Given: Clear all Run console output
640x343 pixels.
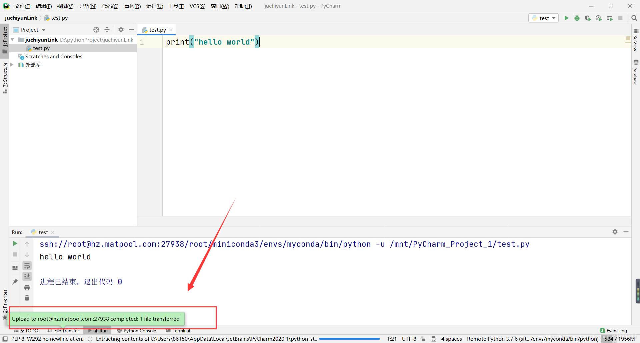Looking at the screenshot, I should [27, 298].
